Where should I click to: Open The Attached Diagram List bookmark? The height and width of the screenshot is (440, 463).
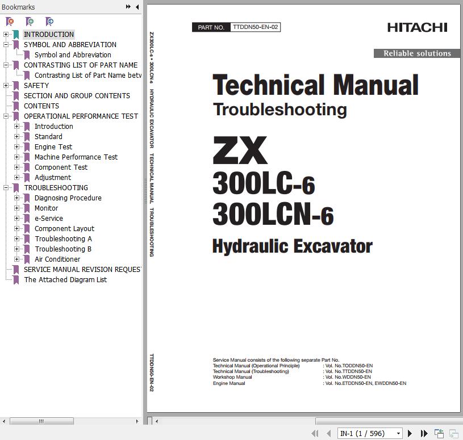pyautogui.click(x=65, y=280)
